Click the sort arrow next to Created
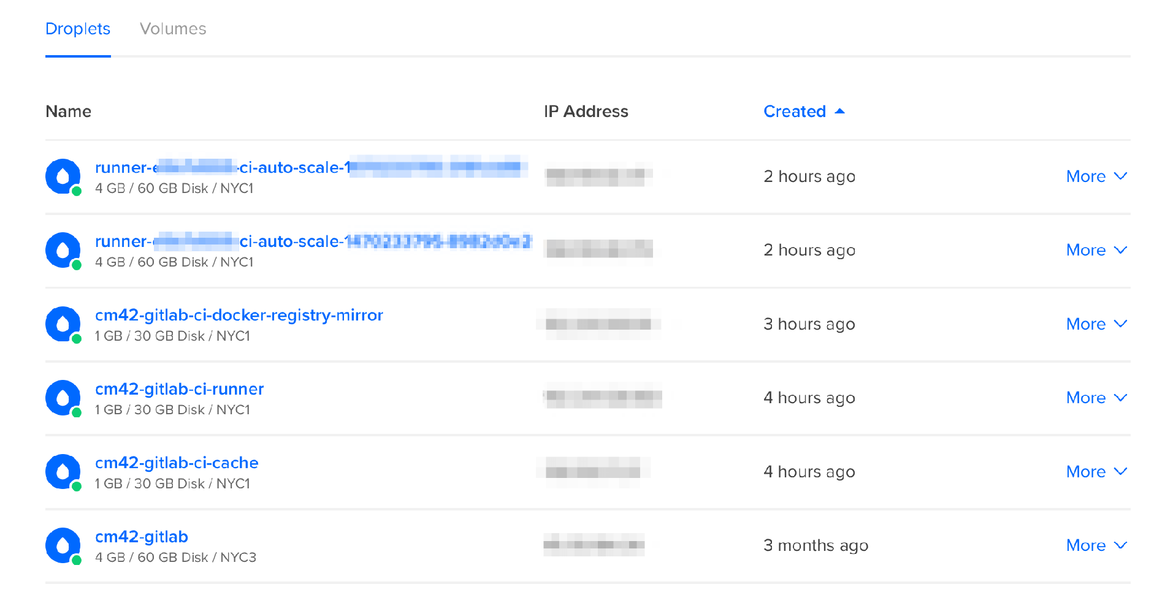This screenshot has width=1165, height=595. tap(840, 111)
